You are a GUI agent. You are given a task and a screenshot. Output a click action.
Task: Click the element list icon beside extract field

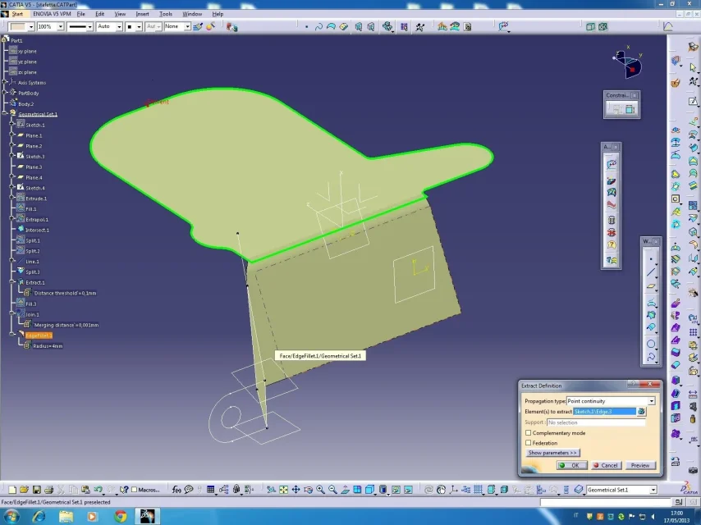(x=641, y=412)
